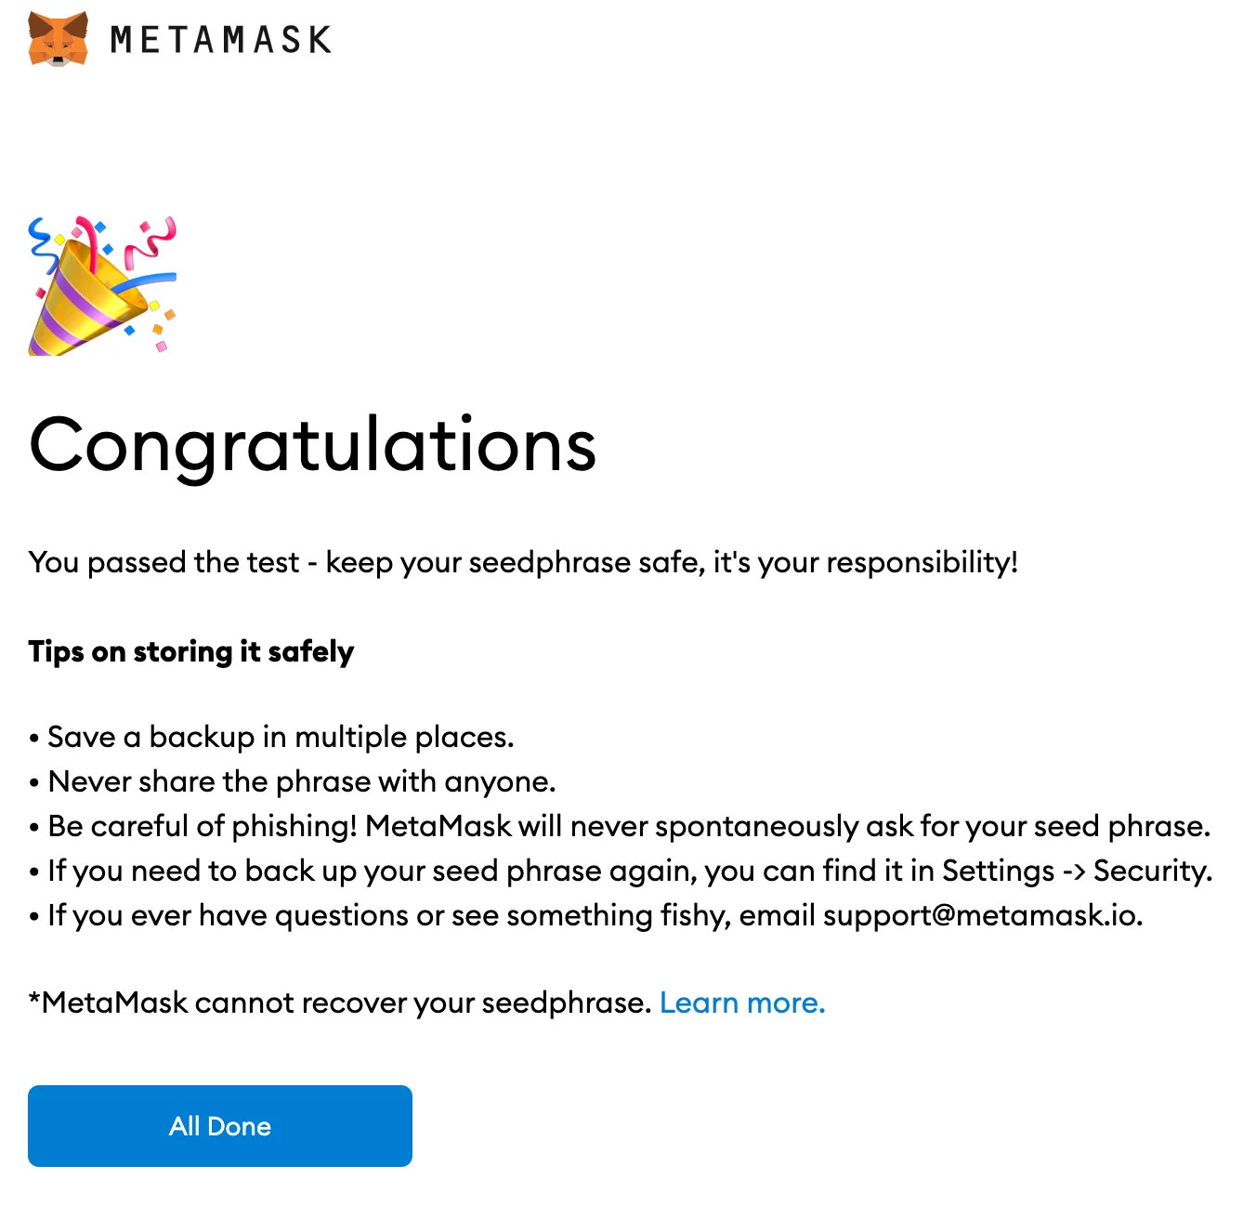This screenshot has height=1206, width=1256.
Task: Click the striped gold cone of the party popper
Action: coord(79,307)
